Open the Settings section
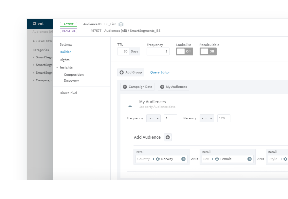The width and height of the screenshot is (288, 199). point(66,45)
